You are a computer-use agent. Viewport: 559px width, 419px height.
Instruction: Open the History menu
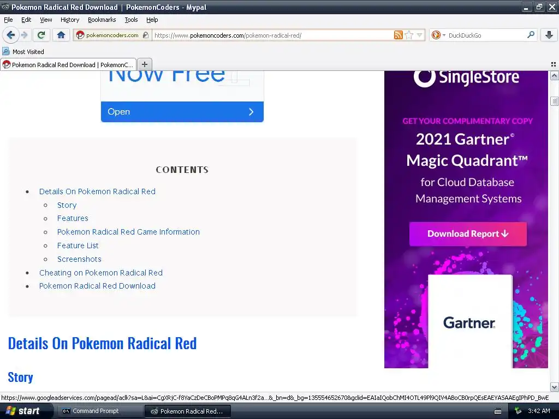[69, 20]
